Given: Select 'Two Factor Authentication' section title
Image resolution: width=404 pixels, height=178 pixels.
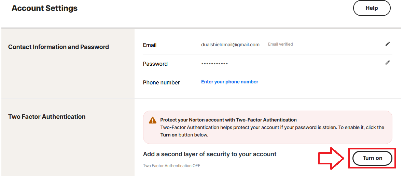Looking at the screenshot, I should click(47, 117).
